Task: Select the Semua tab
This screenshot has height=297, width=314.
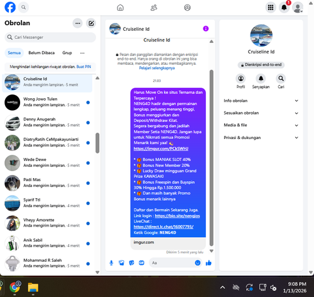Action: [14, 53]
